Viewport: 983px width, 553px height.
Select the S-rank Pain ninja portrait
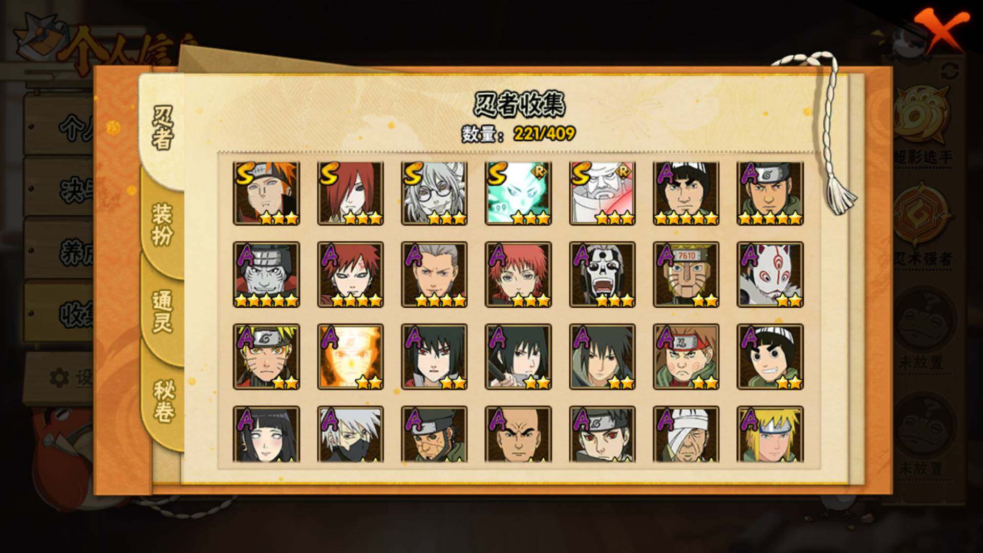266,194
